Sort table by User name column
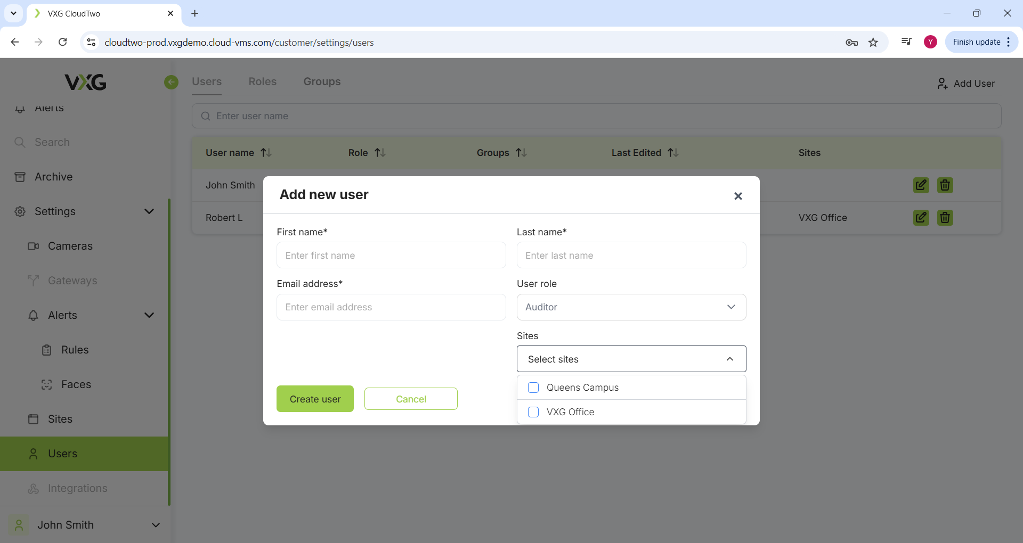Screen dimensions: 1023x543 click(266, 153)
